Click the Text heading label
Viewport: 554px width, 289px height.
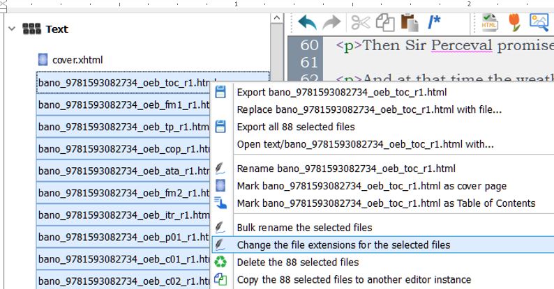pos(57,29)
